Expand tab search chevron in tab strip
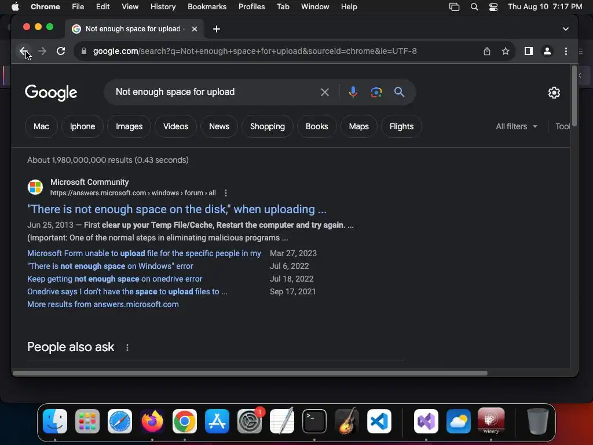 (565, 29)
